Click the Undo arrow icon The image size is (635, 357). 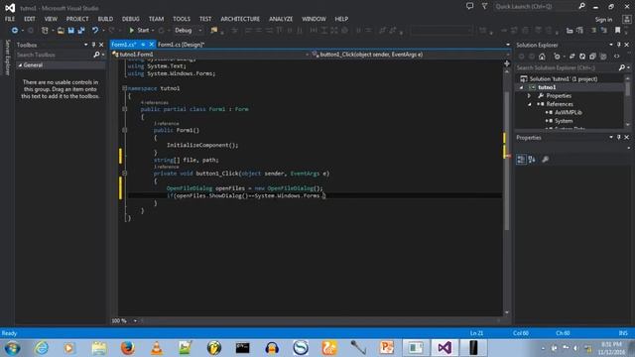(95, 31)
